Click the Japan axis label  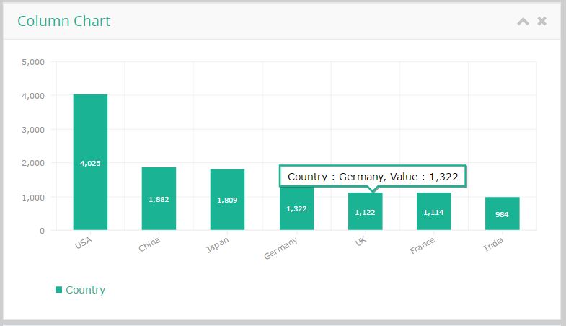click(x=217, y=244)
